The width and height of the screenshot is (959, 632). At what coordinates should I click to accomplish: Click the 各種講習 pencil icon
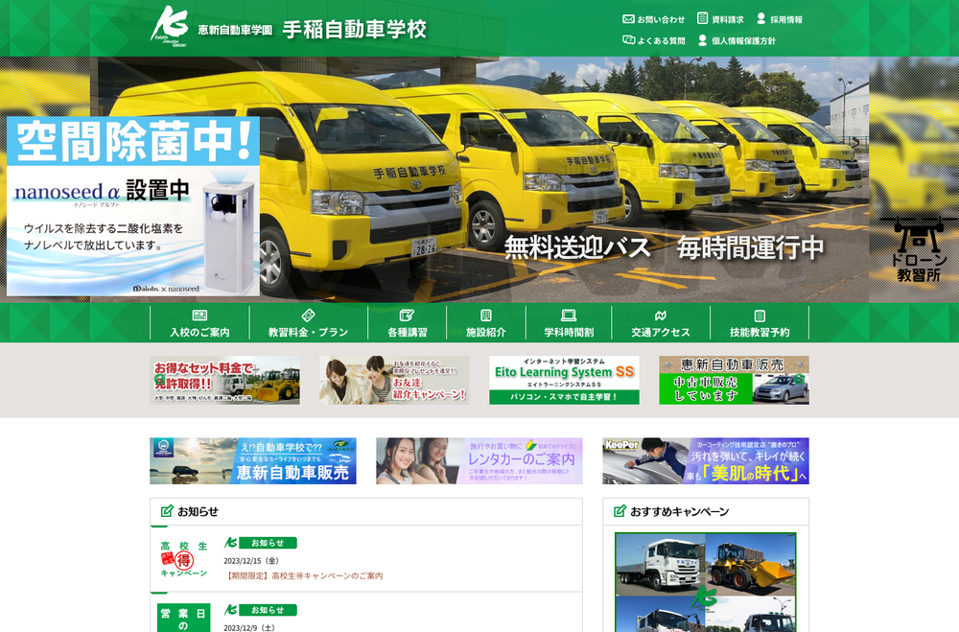pyautogui.click(x=407, y=316)
